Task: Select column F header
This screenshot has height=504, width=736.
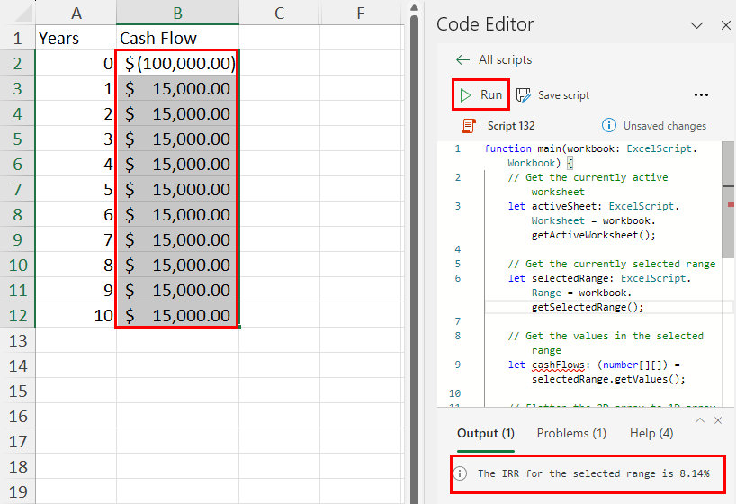Action: 361,13
